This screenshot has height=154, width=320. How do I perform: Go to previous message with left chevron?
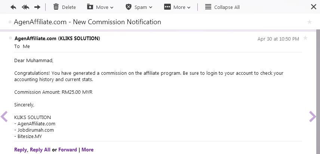4,117
